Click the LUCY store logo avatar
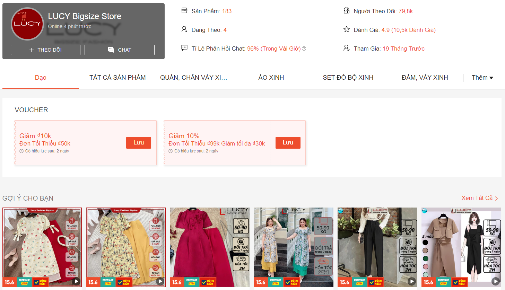Screen dimensions: 505x290 [x=27, y=24]
